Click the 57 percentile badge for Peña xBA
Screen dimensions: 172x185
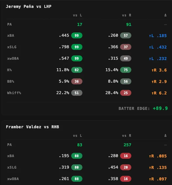click(126, 35)
